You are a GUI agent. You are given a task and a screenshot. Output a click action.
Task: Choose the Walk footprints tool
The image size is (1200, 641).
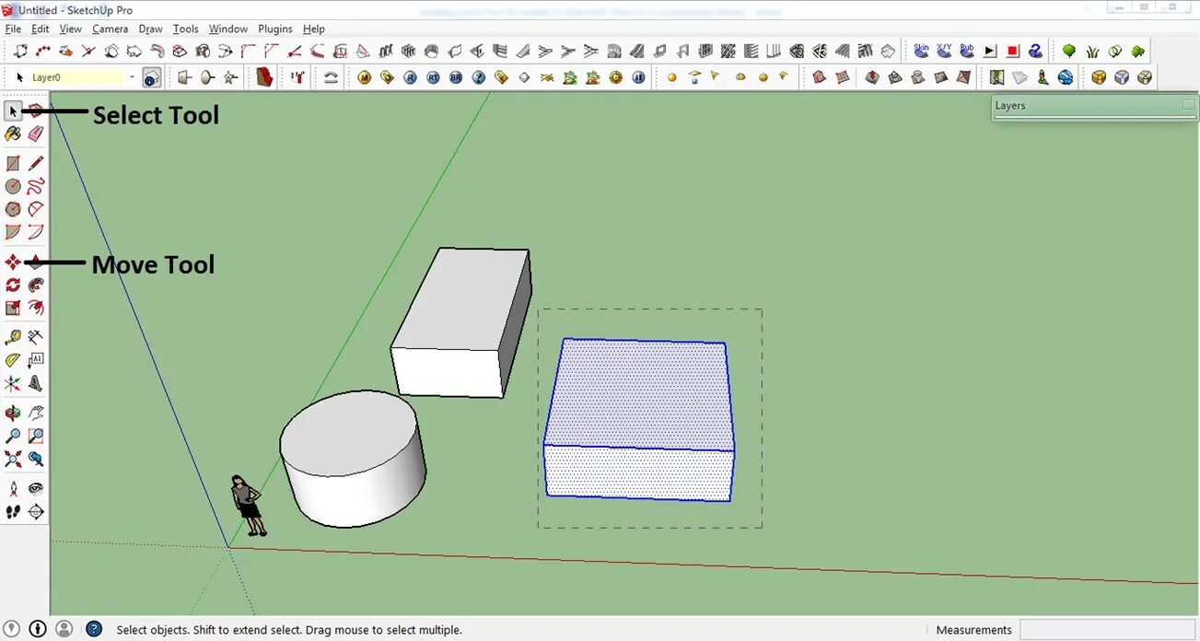(x=13, y=512)
